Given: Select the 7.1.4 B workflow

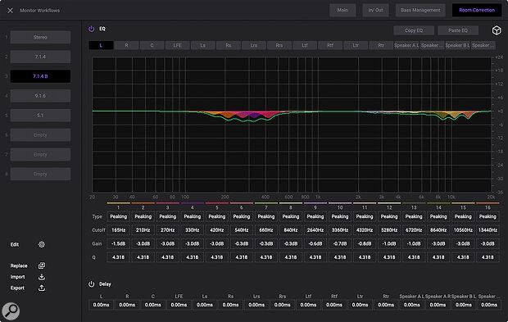Looking at the screenshot, I should point(40,76).
